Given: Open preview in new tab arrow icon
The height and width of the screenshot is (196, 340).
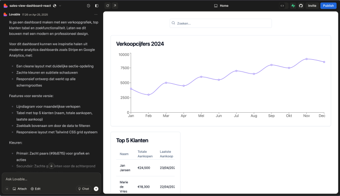Looking at the screenshot, I should 115,6.
